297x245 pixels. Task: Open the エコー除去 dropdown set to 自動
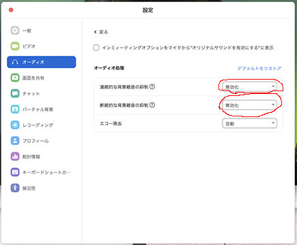pos(249,123)
